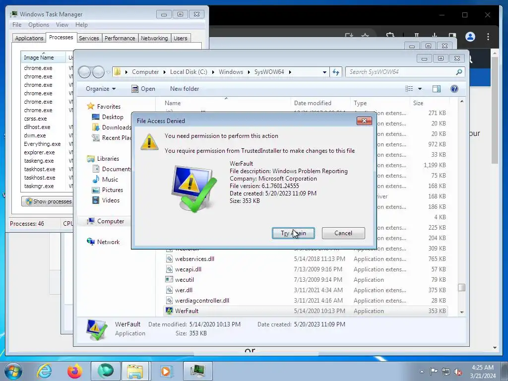Expand the arrow after Windows breadcrumb

(x=249, y=72)
